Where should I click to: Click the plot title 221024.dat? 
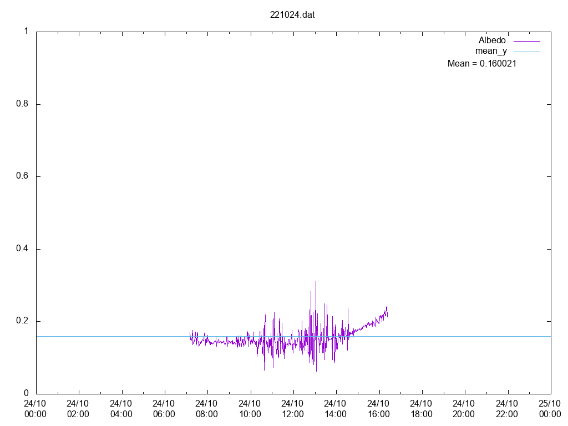tap(292, 15)
